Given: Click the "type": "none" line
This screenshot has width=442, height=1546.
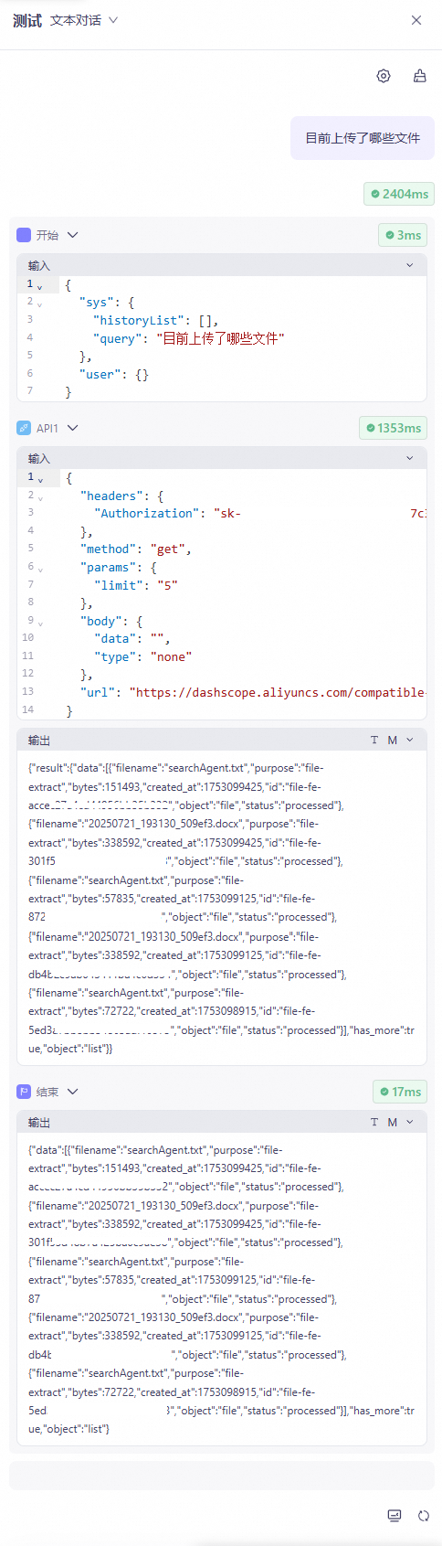Looking at the screenshot, I should [x=143, y=656].
